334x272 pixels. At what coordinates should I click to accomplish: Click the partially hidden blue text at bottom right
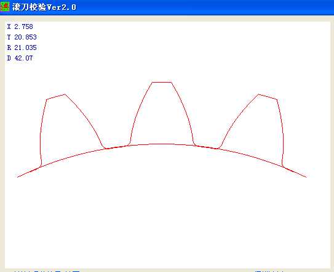click(x=269, y=271)
